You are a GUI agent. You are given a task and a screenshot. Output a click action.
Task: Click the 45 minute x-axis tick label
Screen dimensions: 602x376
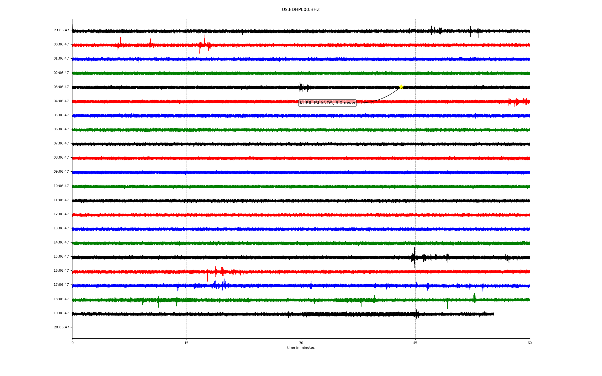(415, 343)
